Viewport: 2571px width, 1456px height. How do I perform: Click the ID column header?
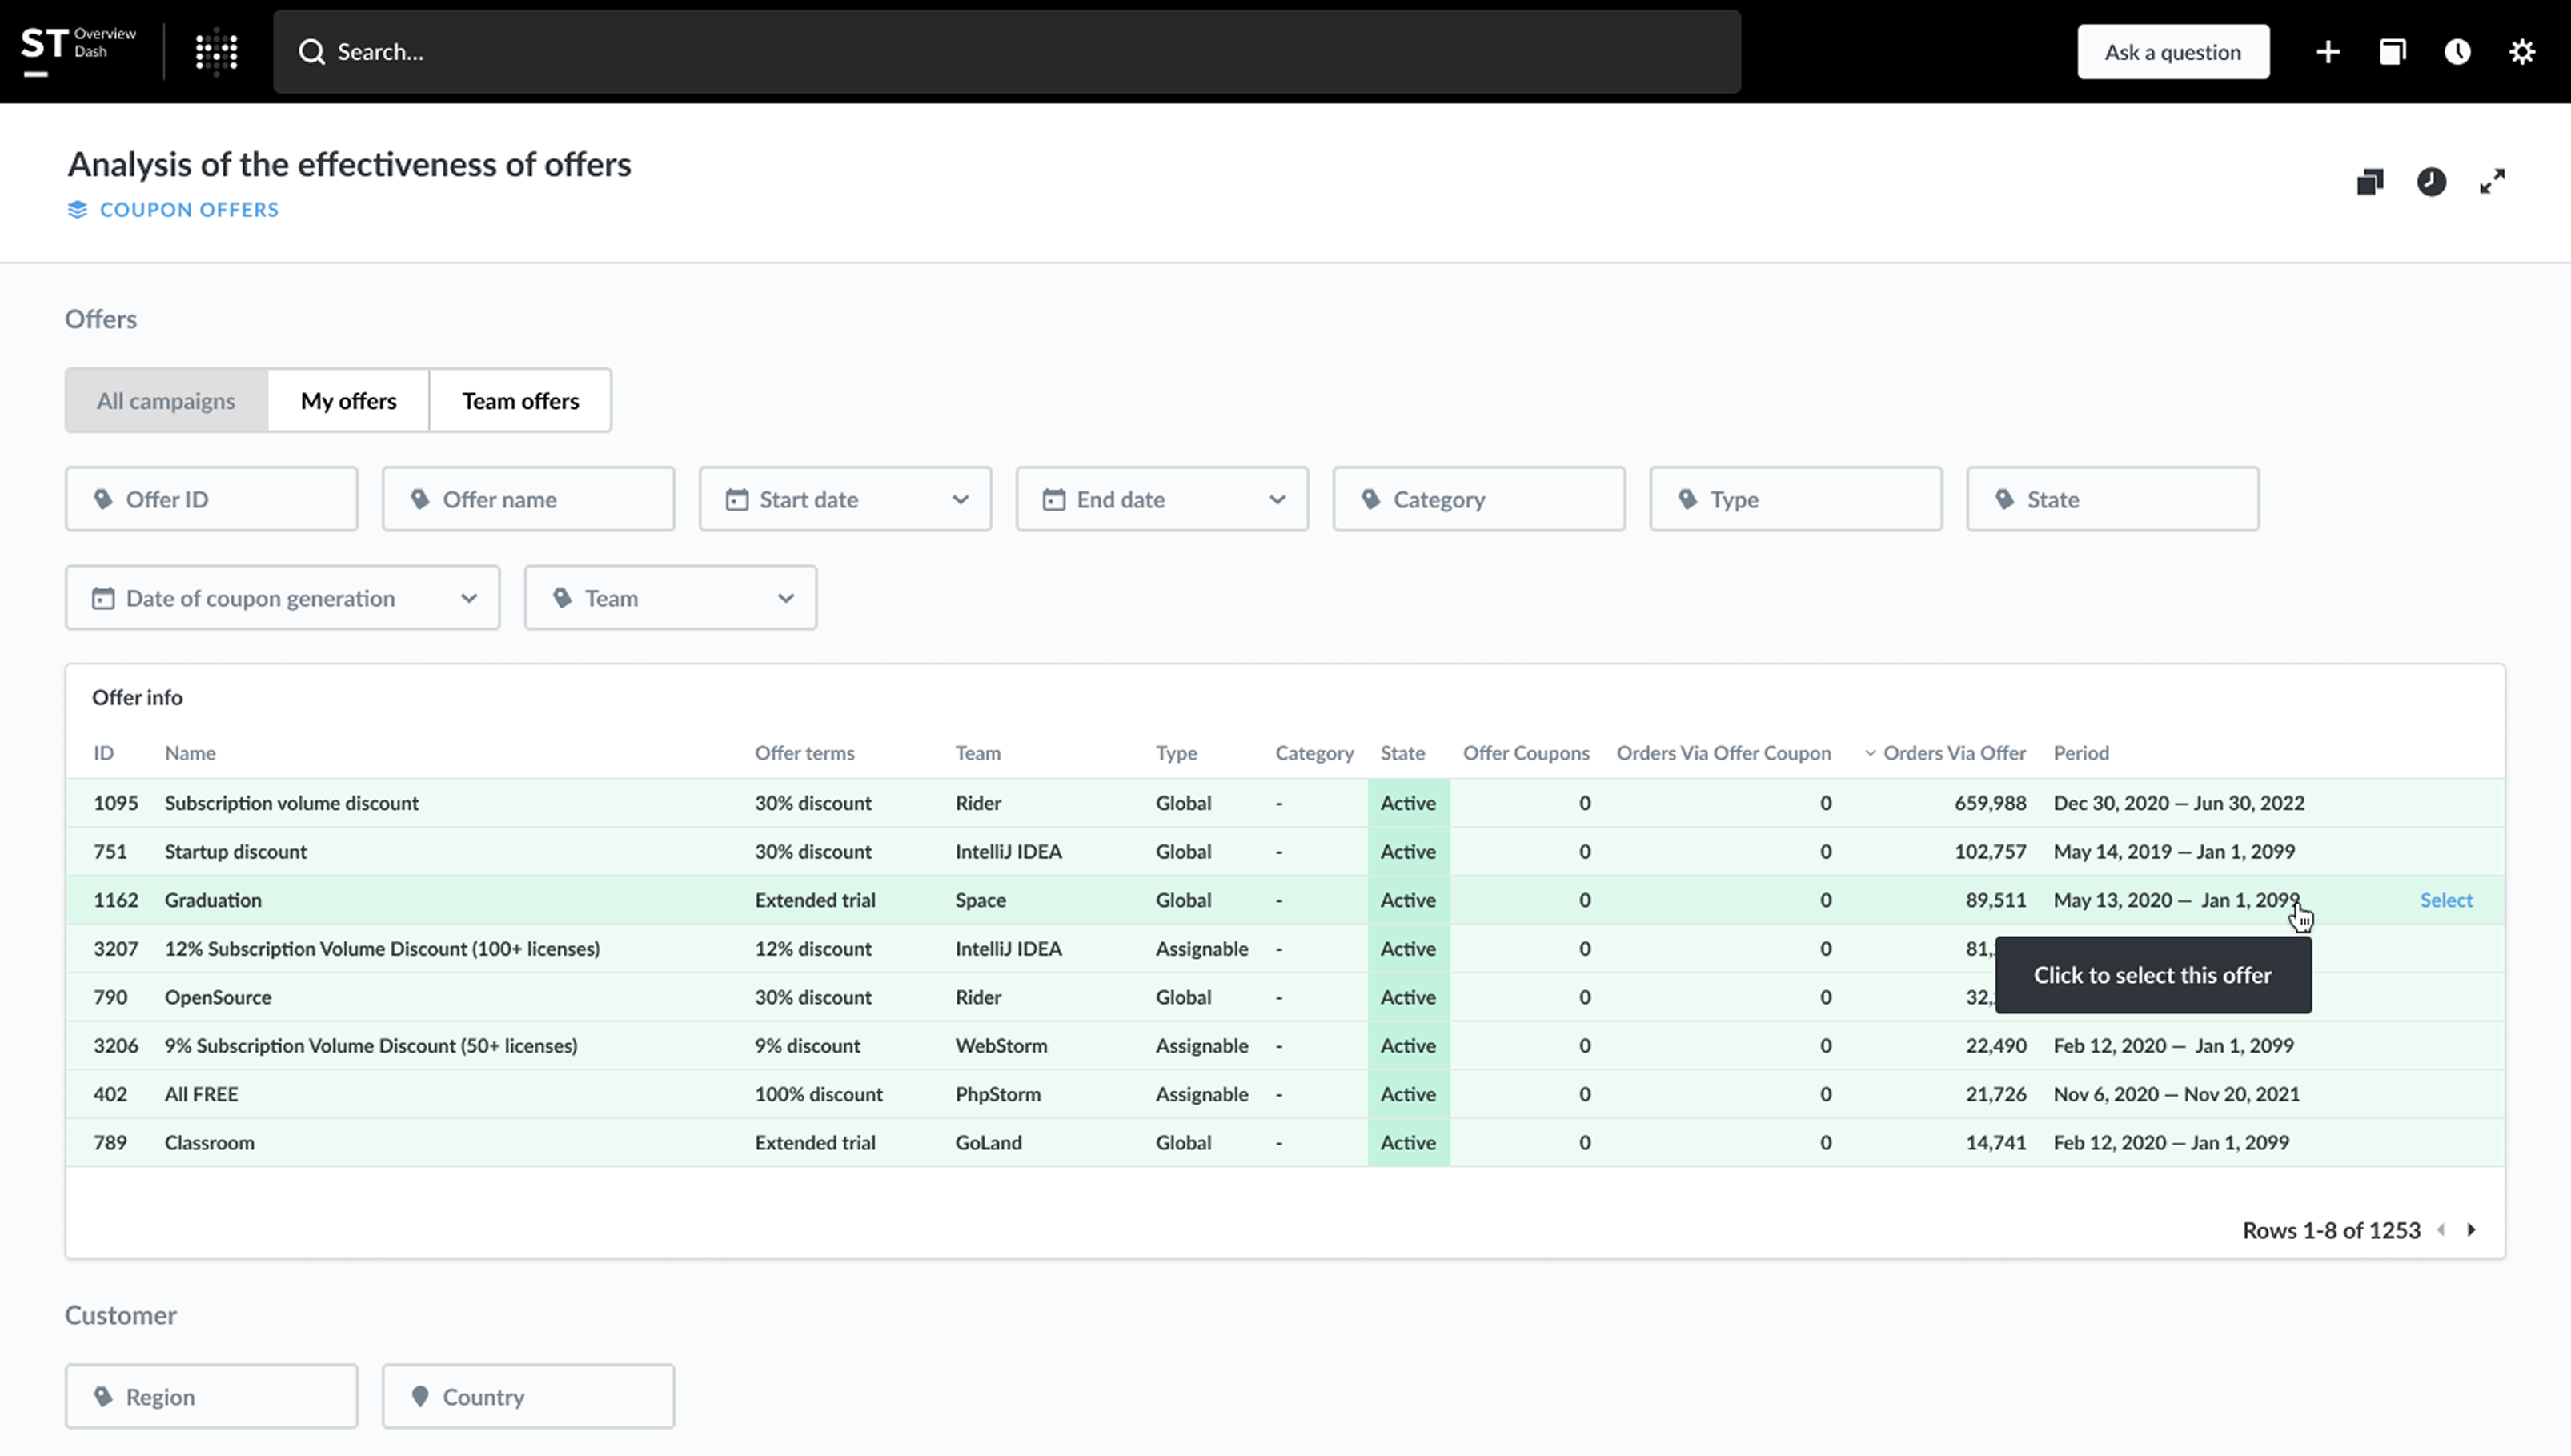coord(104,753)
